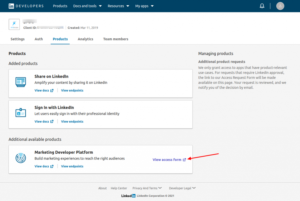The height and width of the screenshot is (201, 300).
Task: Click the Share on LinkedIn product icon
Action: pyautogui.click(x=21, y=82)
